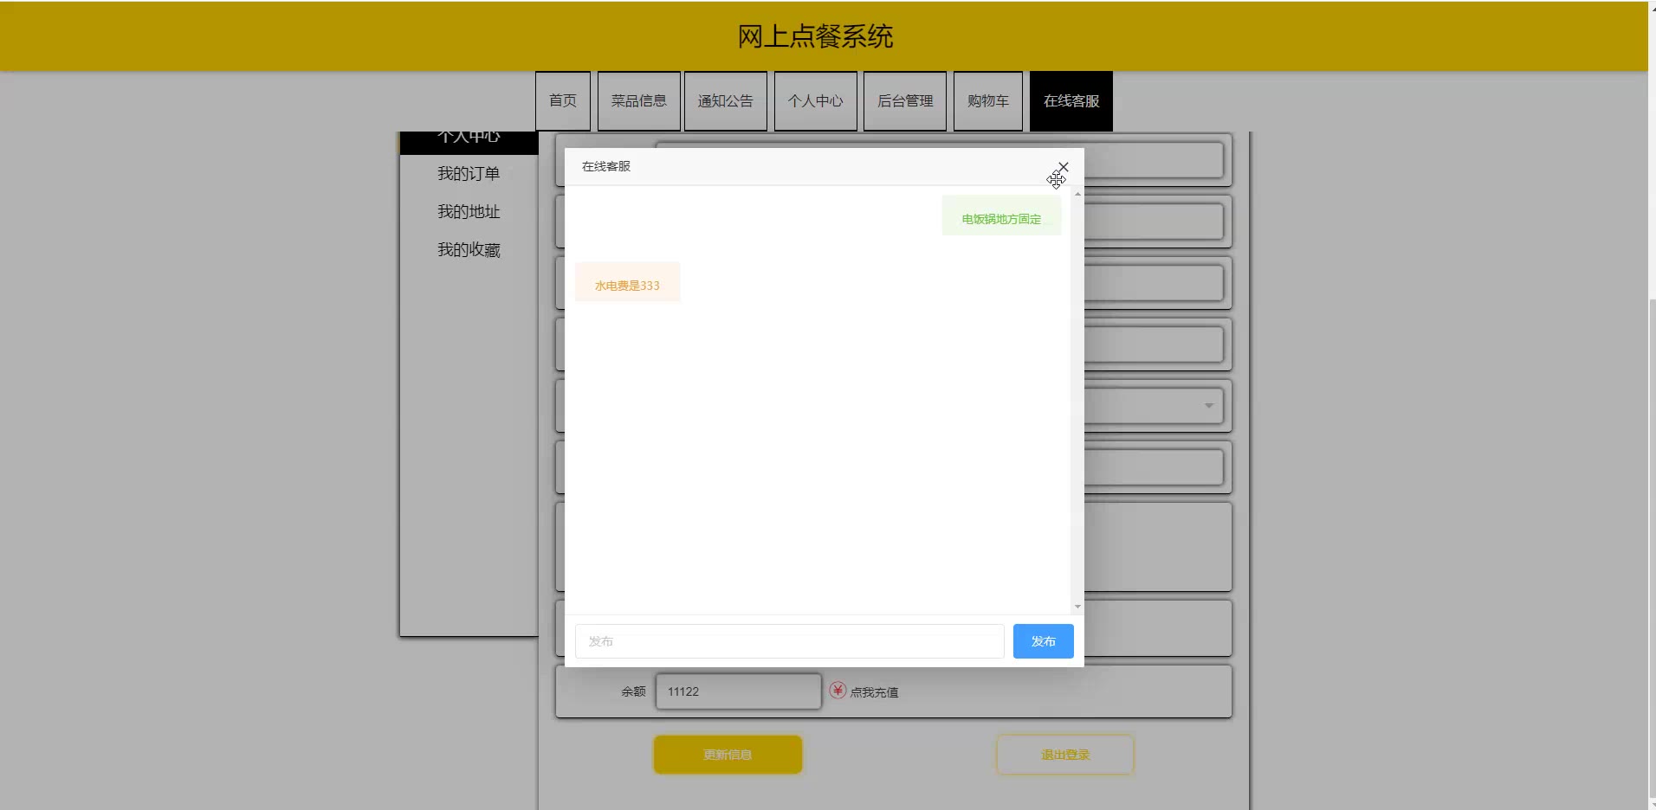The width and height of the screenshot is (1656, 810).
Task: Open the 首页 navigation tab
Action: pyautogui.click(x=563, y=101)
